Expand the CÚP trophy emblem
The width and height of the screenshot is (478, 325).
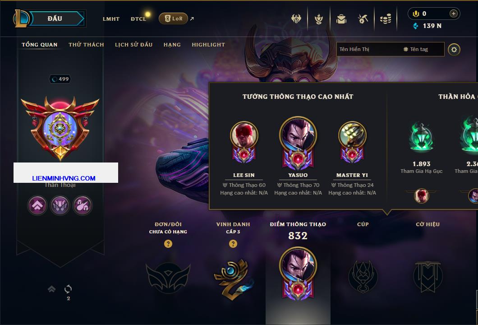[363, 277]
